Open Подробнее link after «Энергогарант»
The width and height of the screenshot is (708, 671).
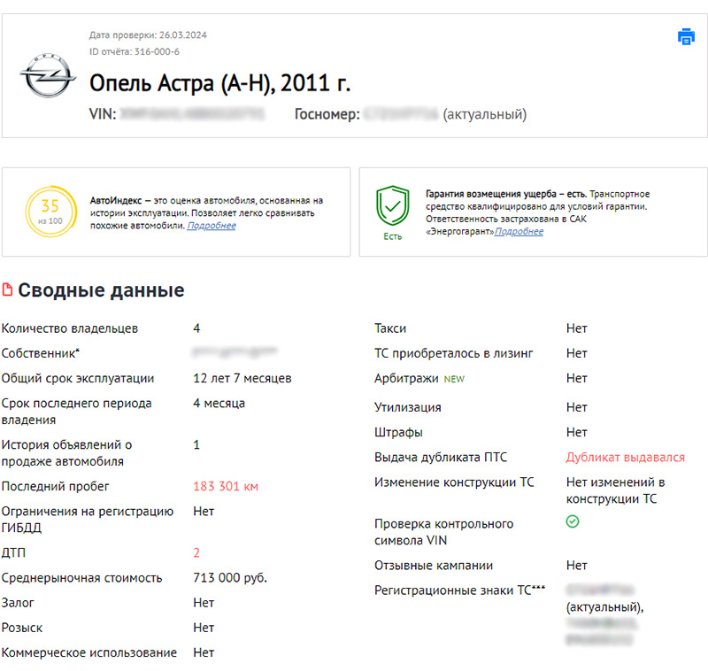coord(519,231)
